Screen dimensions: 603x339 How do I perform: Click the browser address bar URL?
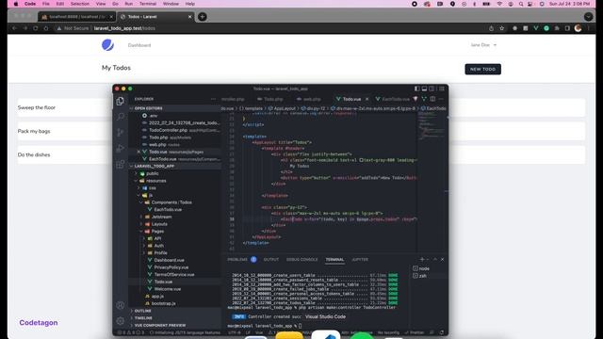click(124, 28)
